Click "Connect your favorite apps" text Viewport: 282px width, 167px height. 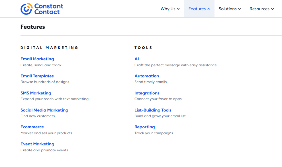pos(158,99)
